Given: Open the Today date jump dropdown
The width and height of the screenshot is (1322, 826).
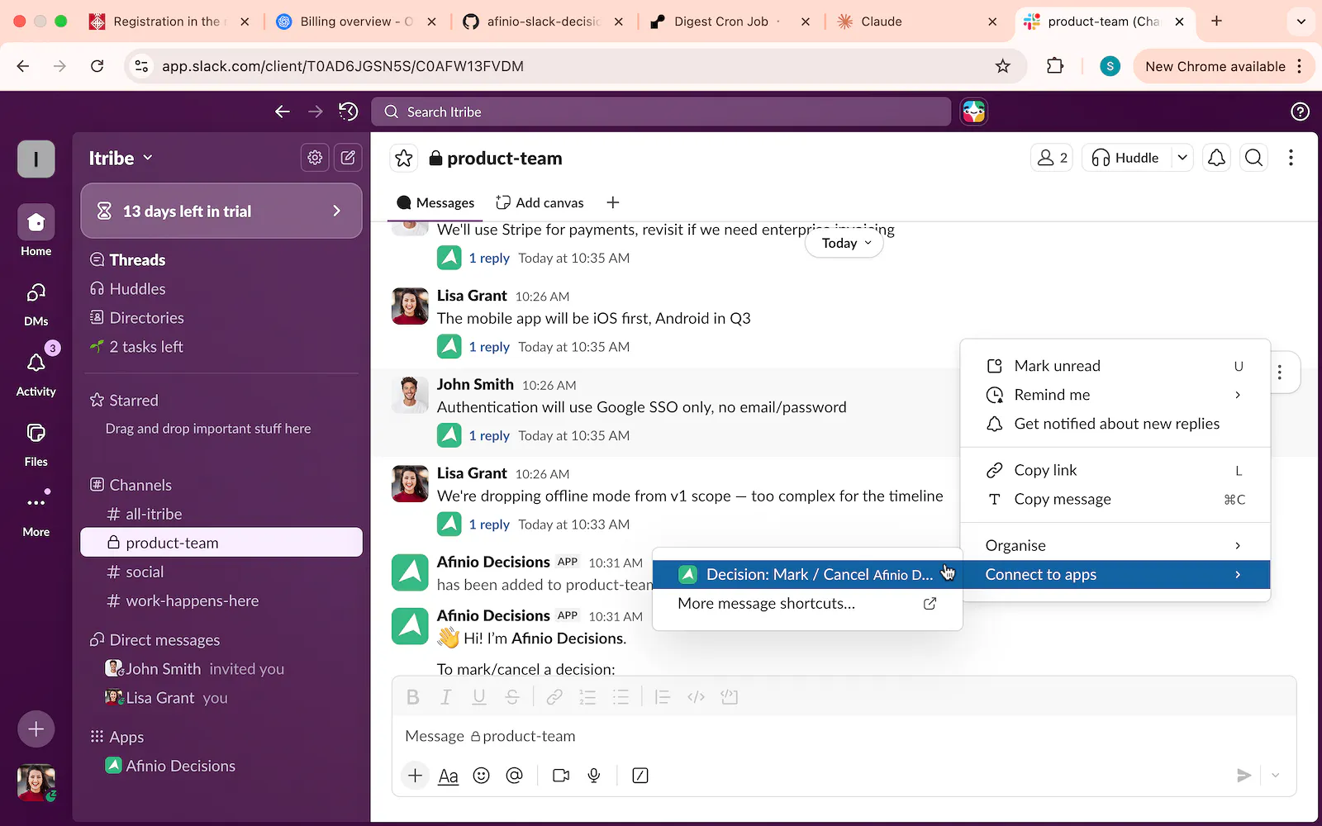Looking at the screenshot, I should coord(844,243).
